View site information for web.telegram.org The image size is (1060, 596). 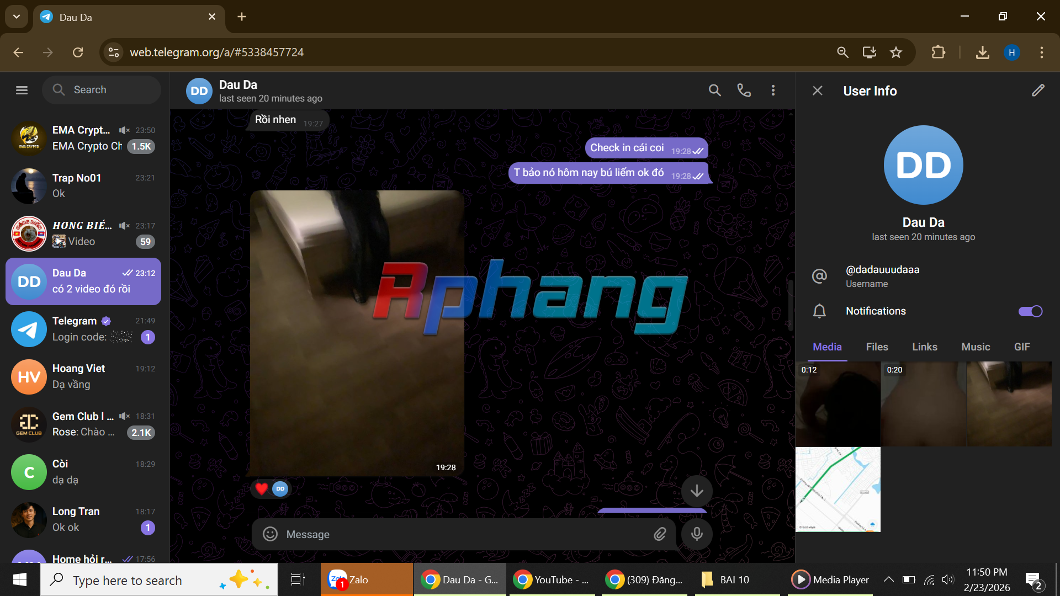tap(114, 52)
